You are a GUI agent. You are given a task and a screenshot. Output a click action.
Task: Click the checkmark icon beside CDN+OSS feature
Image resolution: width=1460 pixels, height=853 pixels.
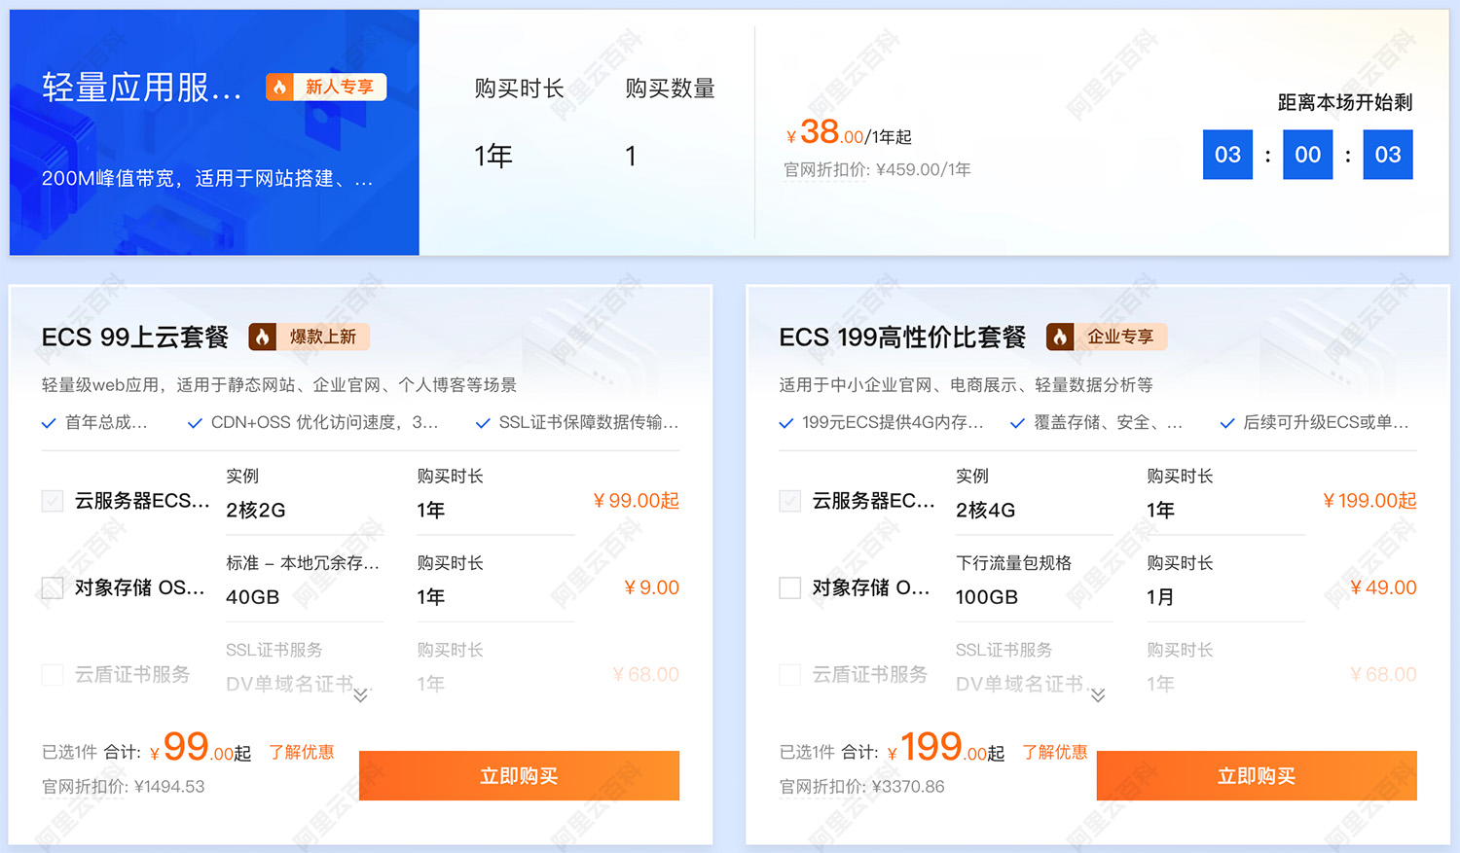click(x=195, y=423)
